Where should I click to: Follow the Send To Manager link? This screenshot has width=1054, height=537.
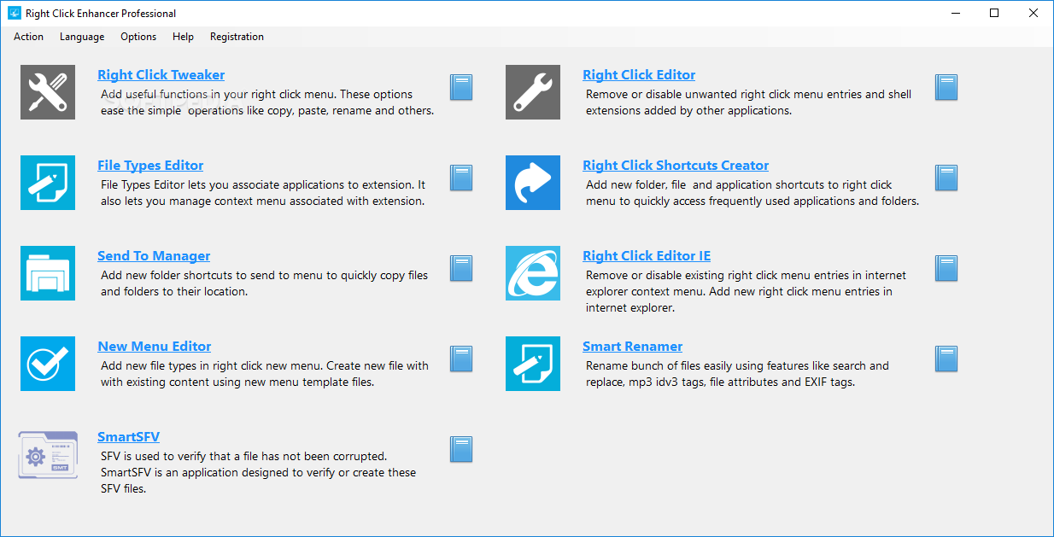point(154,256)
